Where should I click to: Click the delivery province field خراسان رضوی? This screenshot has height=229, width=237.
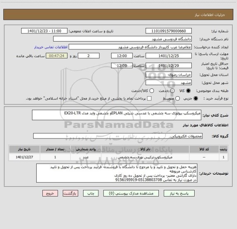[x=169, y=75]
